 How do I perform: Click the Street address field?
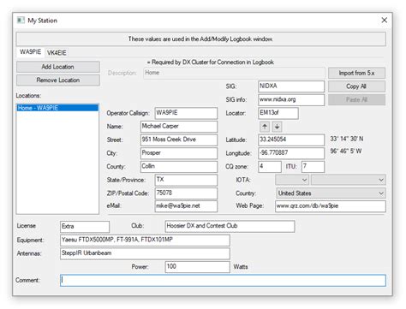pos(179,140)
